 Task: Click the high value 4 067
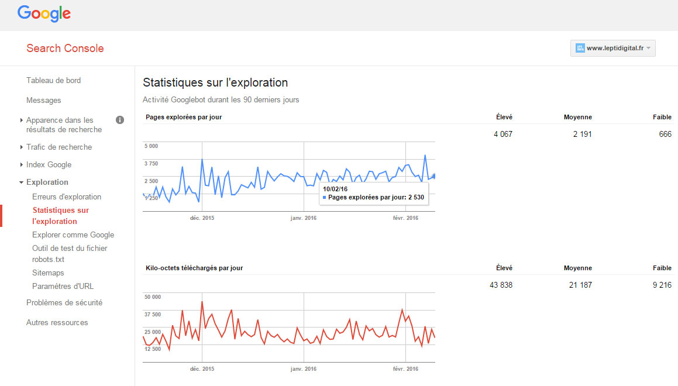click(x=503, y=135)
